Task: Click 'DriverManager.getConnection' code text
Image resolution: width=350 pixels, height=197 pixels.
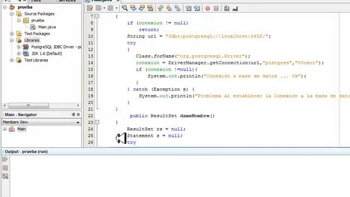Action: click(x=208, y=63)
